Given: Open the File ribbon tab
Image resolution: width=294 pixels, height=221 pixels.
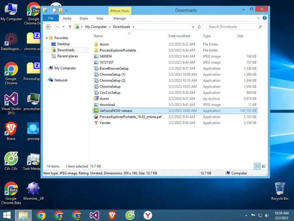Looking at the screenshot, I should (x=51, y=18).
